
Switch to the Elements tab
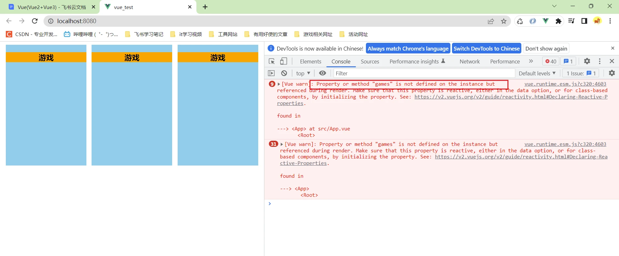pyautogui.click(x=310, y=62)
